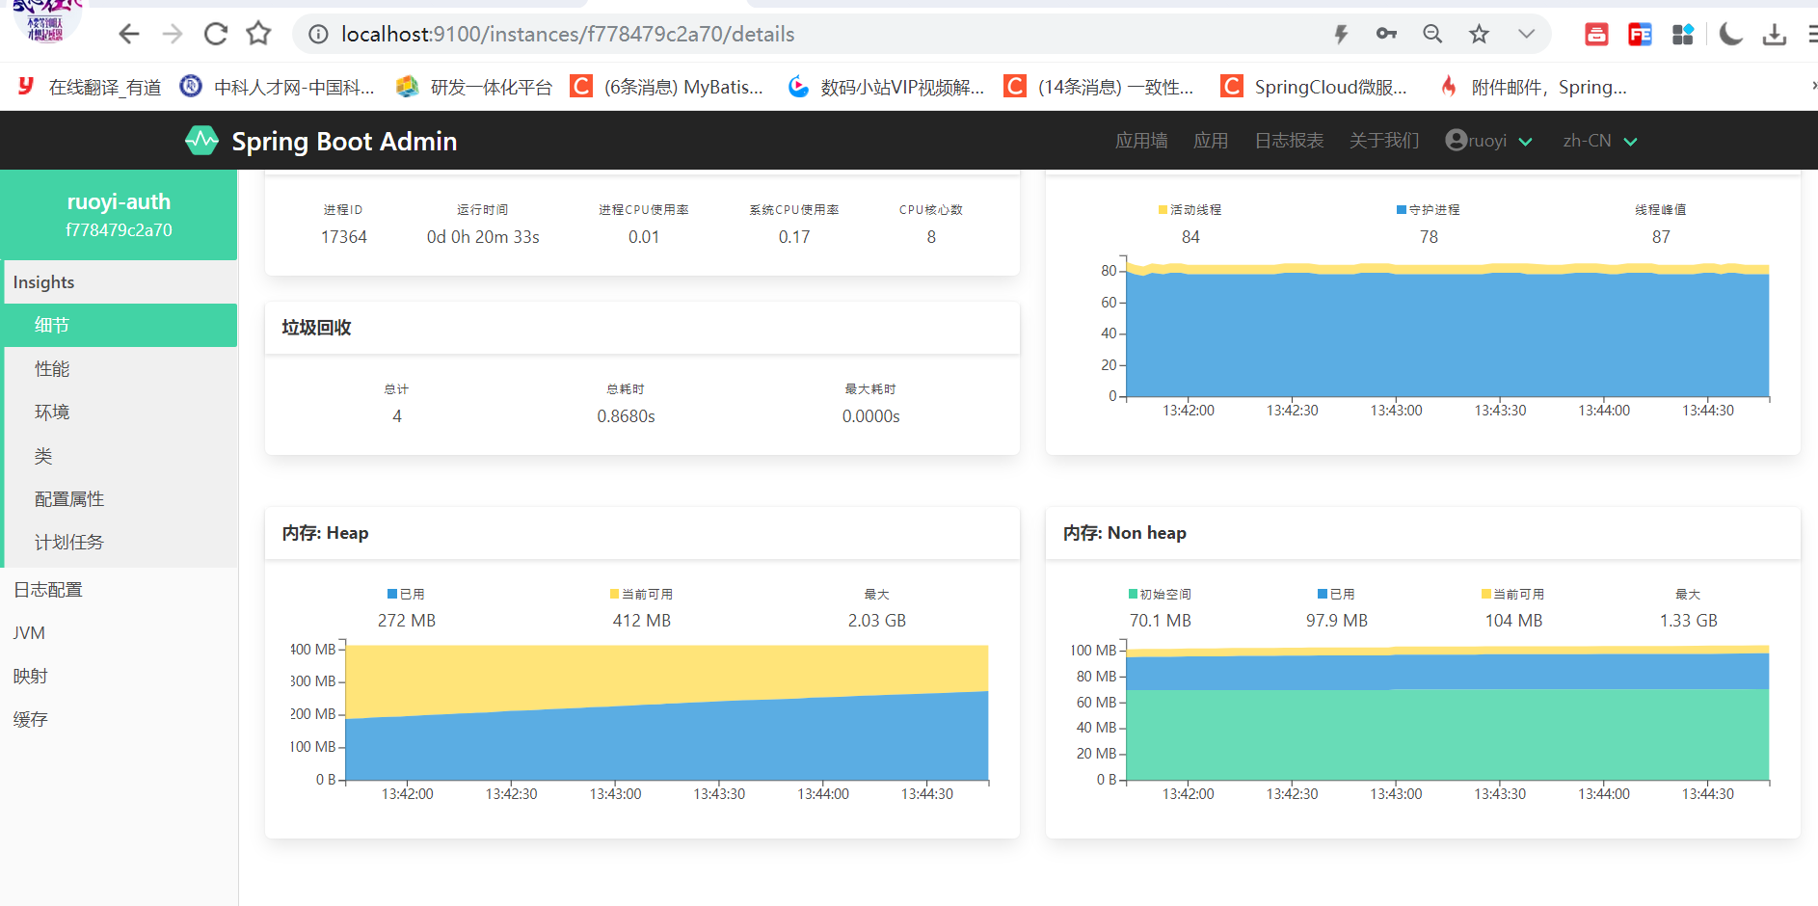Open JVM section in sidebar
Viewport: 1818px width, 906px height.
pyautogui.click(x=119, y=633)
